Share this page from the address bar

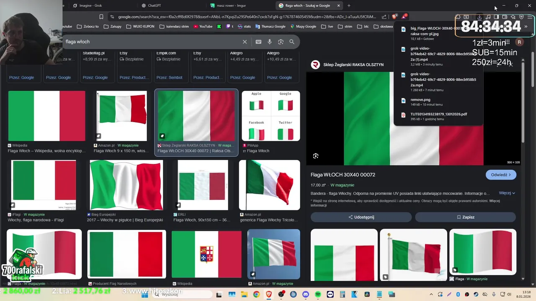tap(384, 17)
